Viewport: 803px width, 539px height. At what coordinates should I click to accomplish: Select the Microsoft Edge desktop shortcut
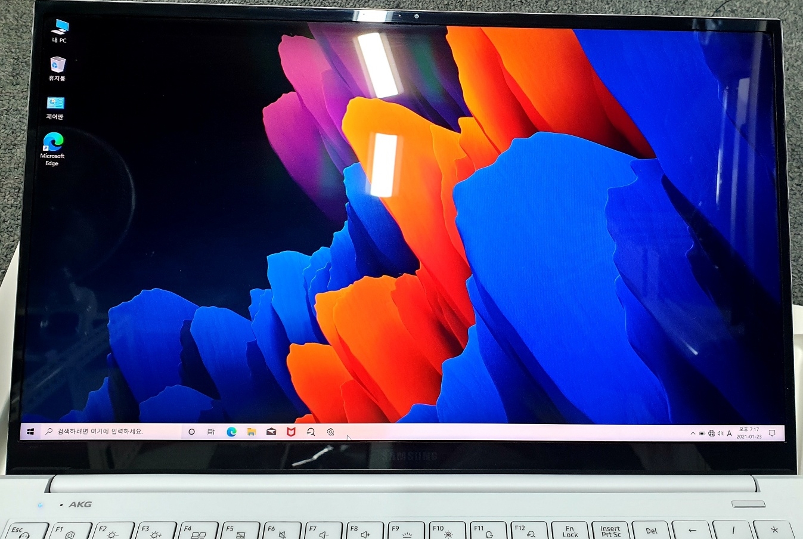point(52,148)
